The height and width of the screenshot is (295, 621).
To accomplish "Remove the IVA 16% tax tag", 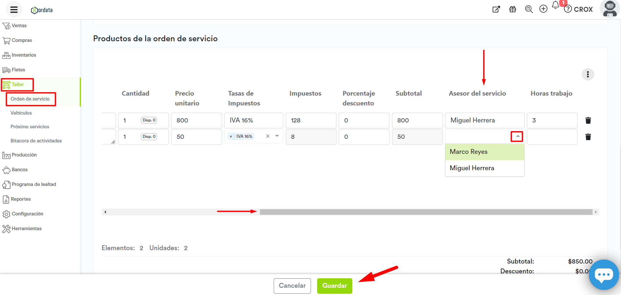I will 231,137.
